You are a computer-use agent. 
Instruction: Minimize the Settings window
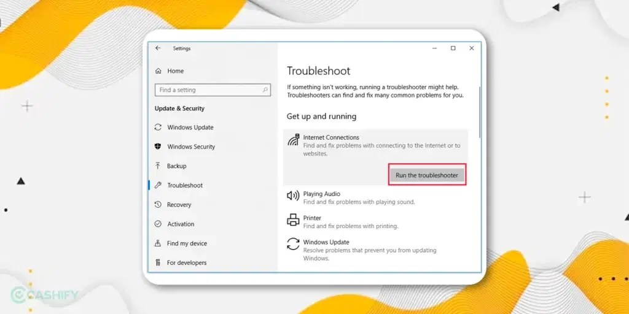(x=434, y=48)
